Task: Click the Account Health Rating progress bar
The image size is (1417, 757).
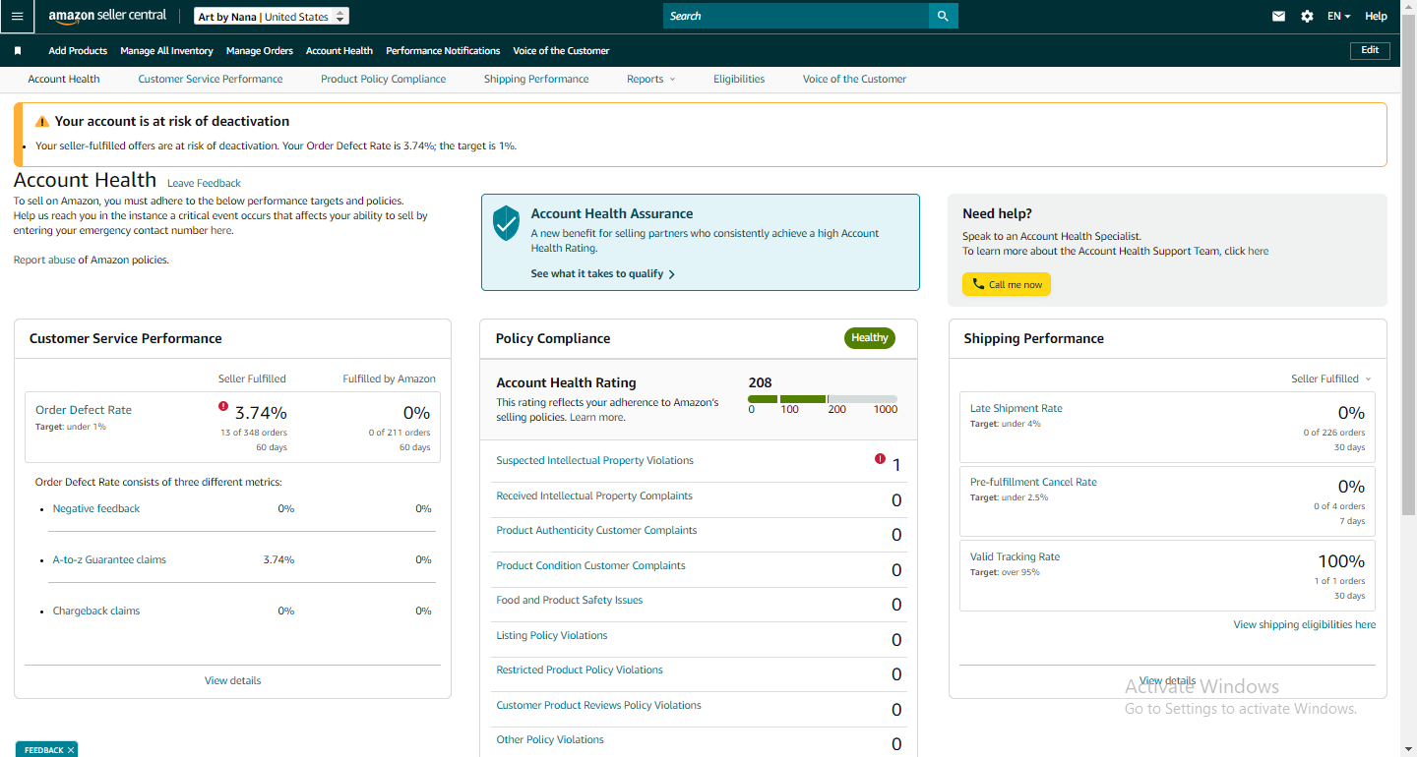Action: click(823, 399)
